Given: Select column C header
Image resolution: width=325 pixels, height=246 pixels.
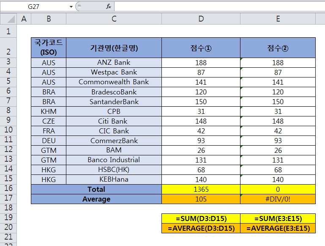Looking at the screenshot, I should (x=114, y=19).
